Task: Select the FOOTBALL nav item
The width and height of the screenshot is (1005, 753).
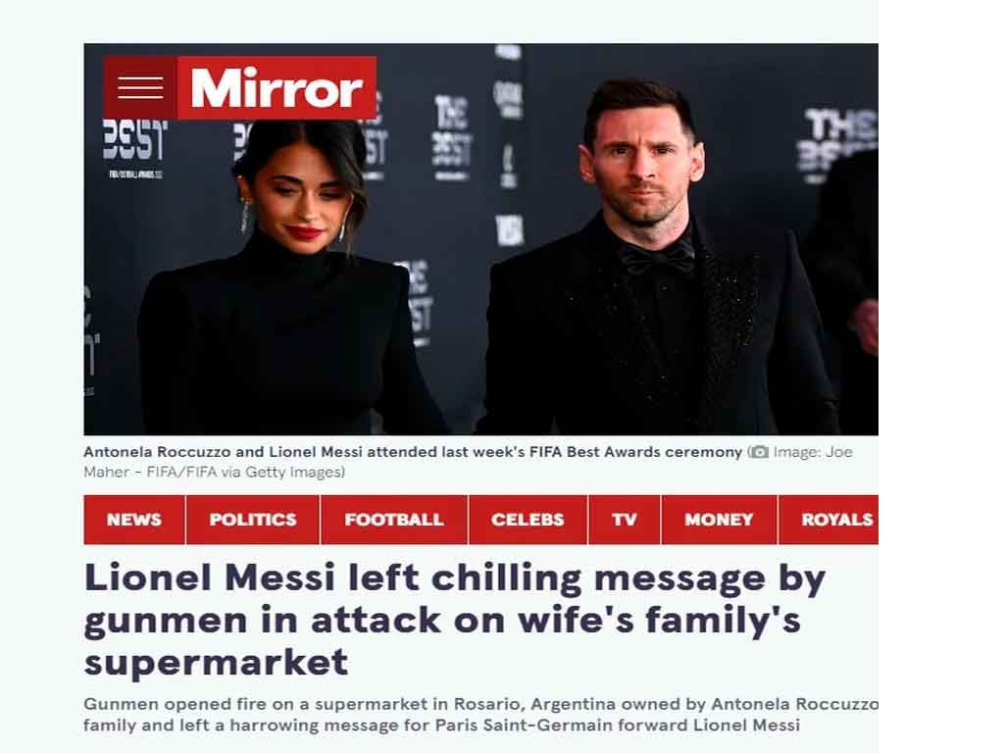Action: pos(394,520)
